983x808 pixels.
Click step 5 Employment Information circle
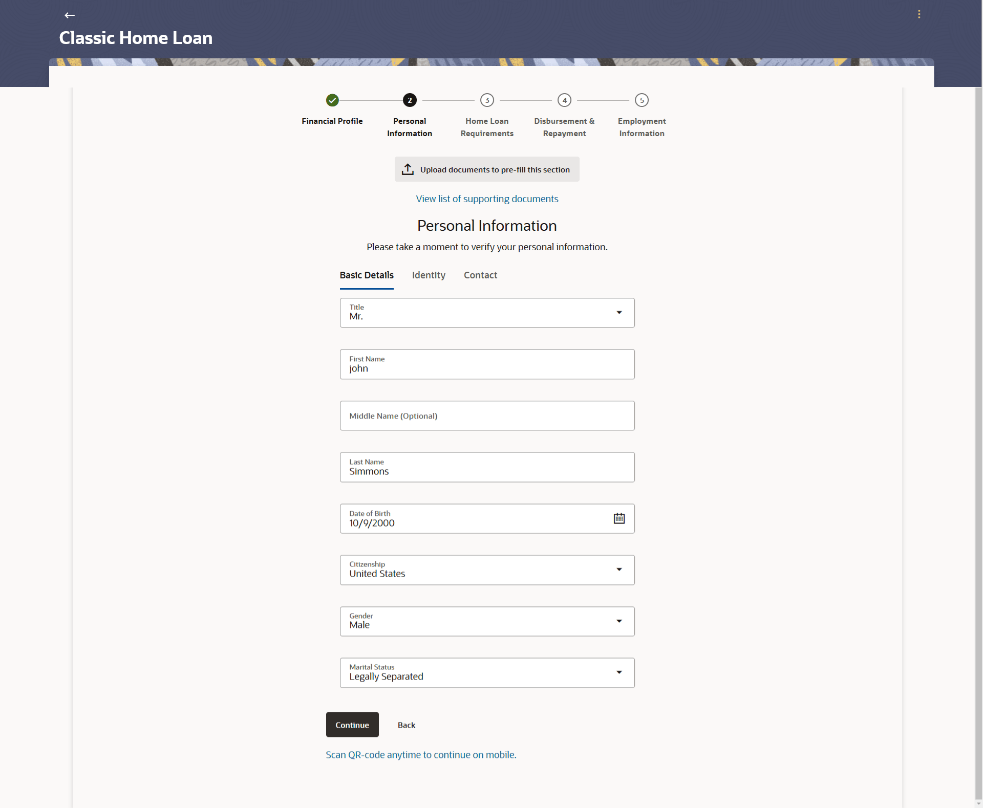[642, 100]
